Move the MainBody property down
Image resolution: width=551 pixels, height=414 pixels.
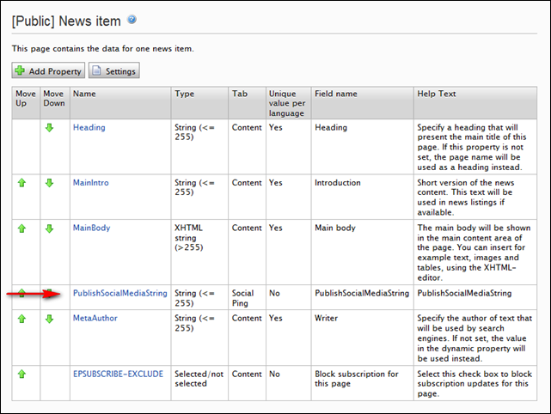[49, 228]
